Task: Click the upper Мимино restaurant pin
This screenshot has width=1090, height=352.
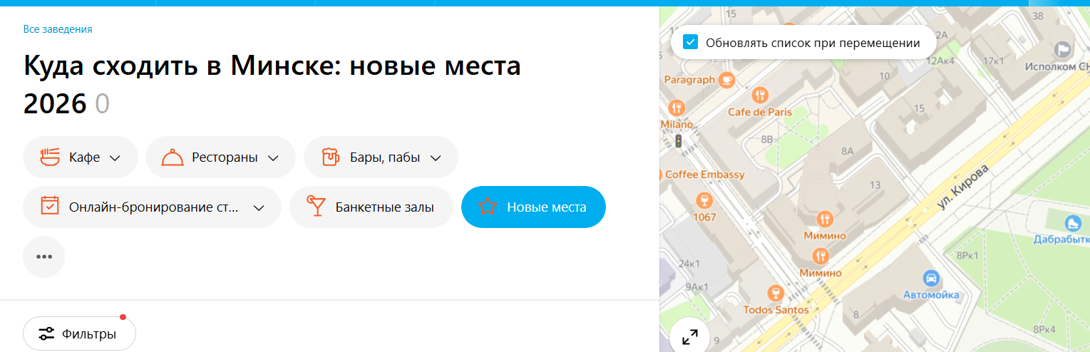Action: pyautogui.click(x=826, y=219)
